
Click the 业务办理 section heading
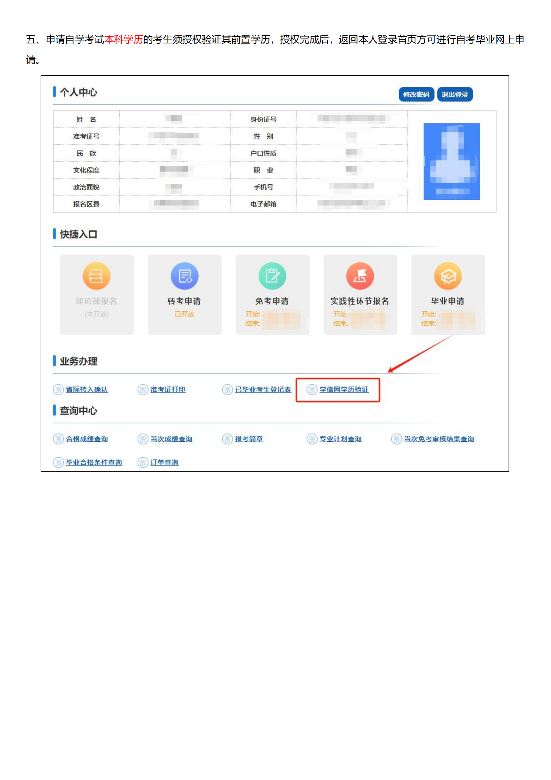click(x=78, y=361)
